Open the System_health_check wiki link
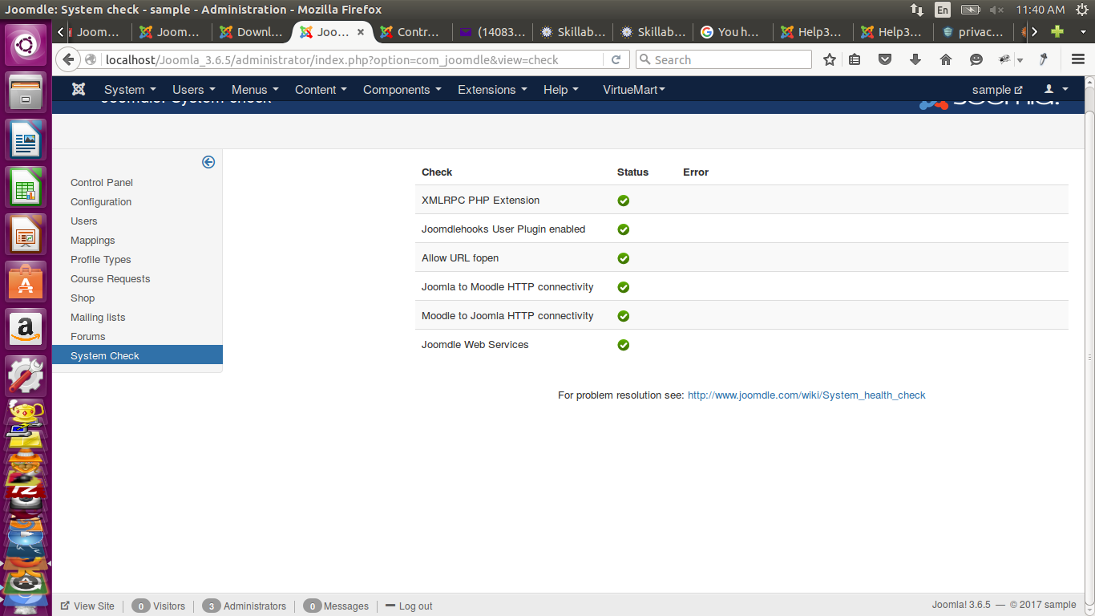This screenshot has height=616, width=1095. click(x=806, y=395)
